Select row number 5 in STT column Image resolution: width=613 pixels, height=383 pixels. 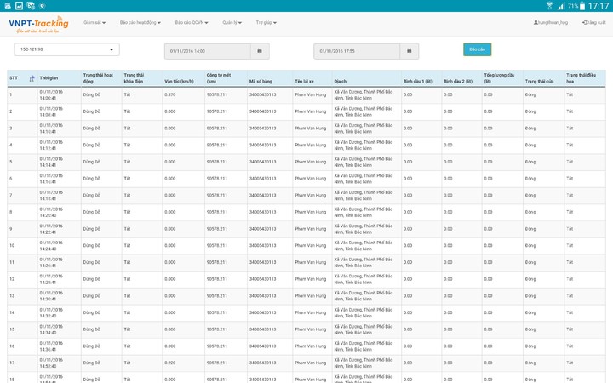click(10, 162)
